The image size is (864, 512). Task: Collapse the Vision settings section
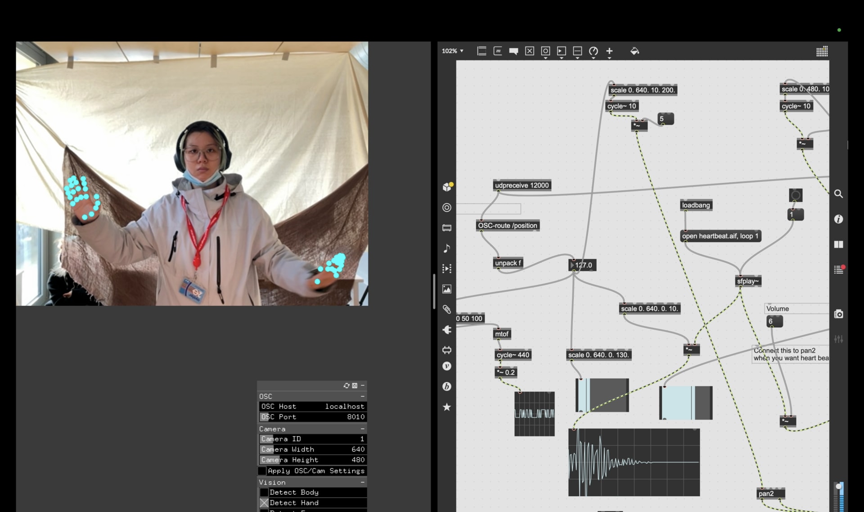click(362, 482)
